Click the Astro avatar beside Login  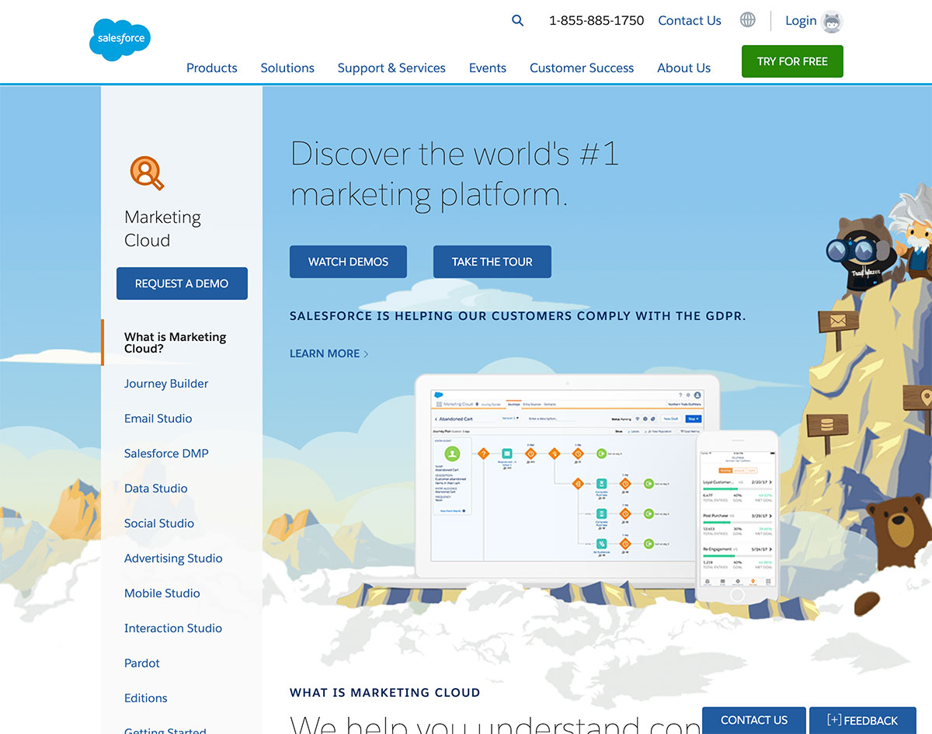coord(833,22)
